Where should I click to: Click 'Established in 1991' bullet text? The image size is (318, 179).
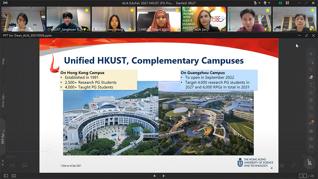click(x=81, y=78)
